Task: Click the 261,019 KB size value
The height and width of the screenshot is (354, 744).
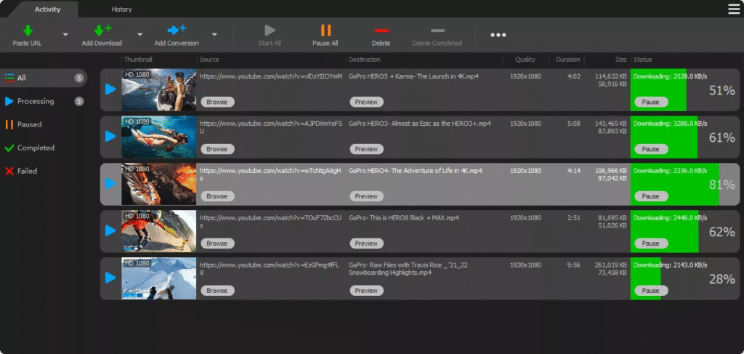Action: pos(610,265)
